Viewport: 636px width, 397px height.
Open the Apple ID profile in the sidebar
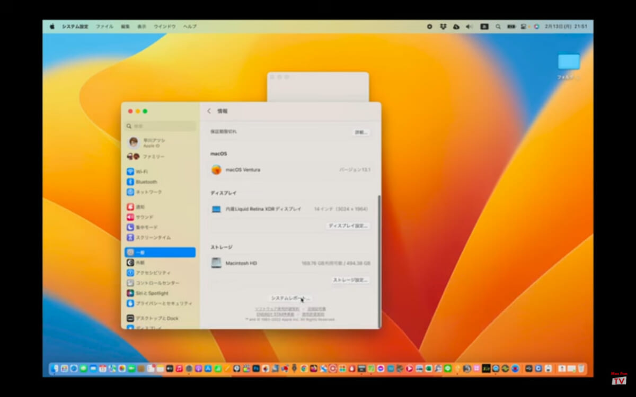(160, 142)
